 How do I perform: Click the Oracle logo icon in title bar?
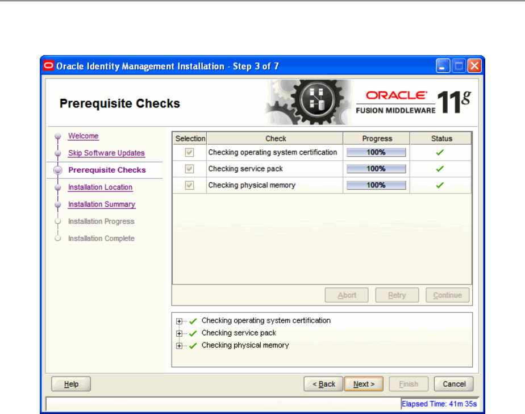click(x=48, y=65)
